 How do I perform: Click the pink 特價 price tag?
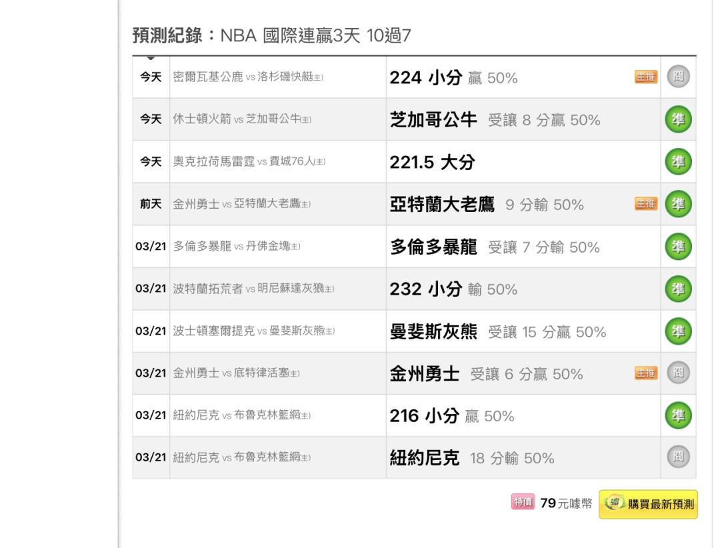(523, 503)
